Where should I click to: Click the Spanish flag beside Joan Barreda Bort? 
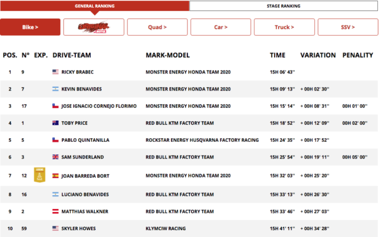[56, 176]
